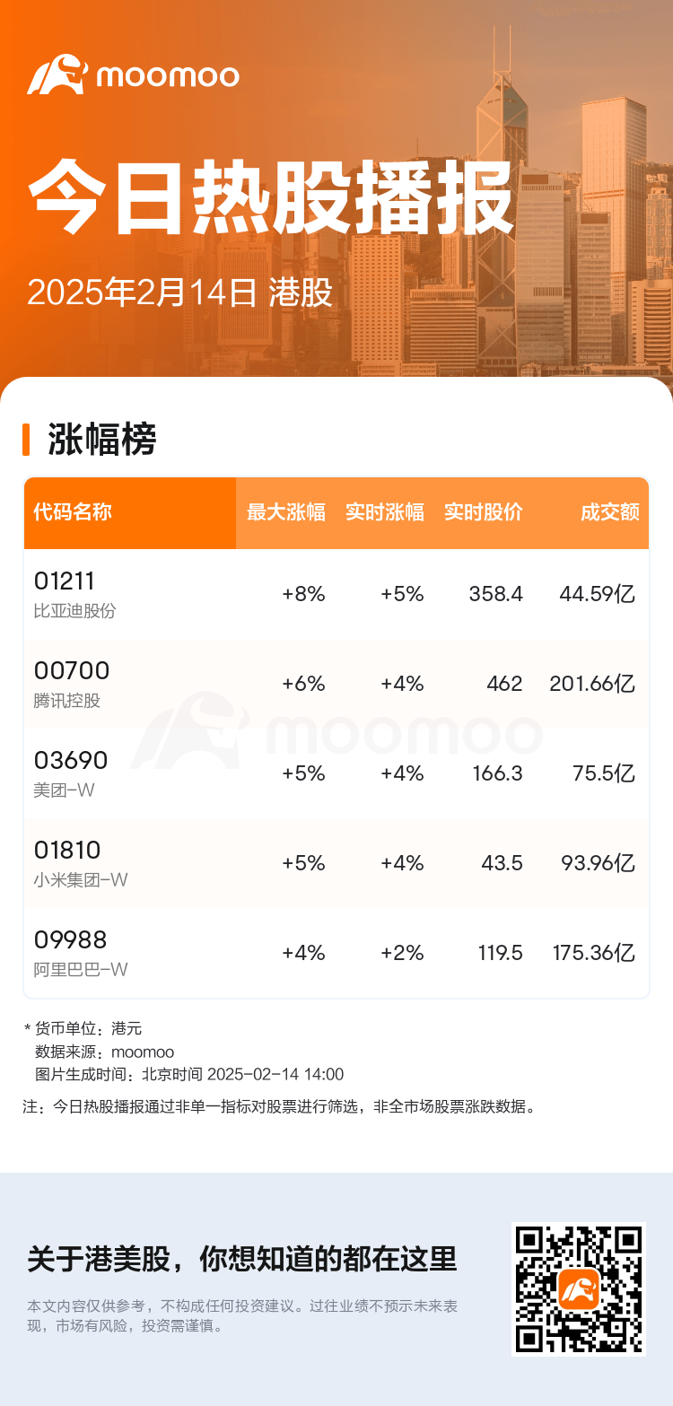This screenshot has width=673, height=1406.
Task: Click the 成交额 column header
Action: pos(610,512)
